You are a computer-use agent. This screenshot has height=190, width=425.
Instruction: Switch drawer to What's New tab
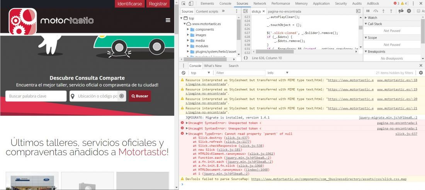pos(213,66)
